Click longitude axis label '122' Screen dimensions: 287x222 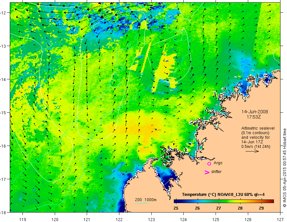(x=119, y=219)
